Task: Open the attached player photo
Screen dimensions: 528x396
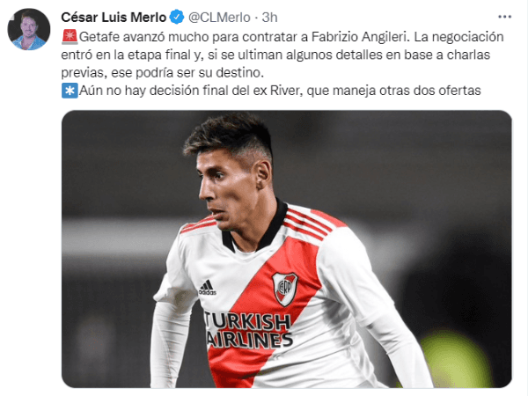Action: click(x=287, y=249)
